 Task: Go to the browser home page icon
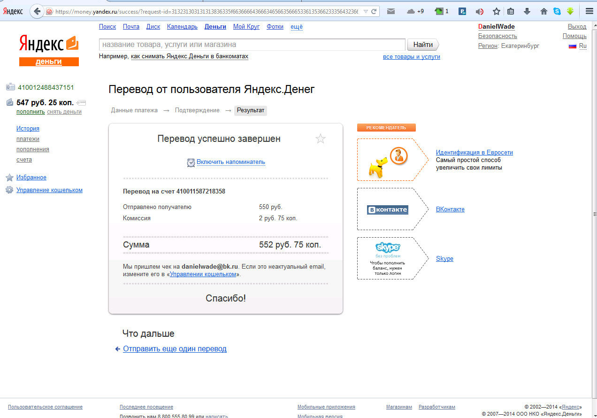point(544,11)
